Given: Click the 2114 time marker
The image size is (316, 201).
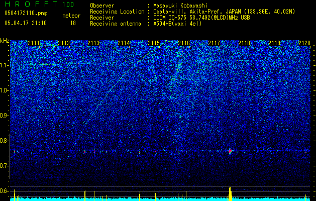Looking at the screenshot, I should (x=124, y=43).
